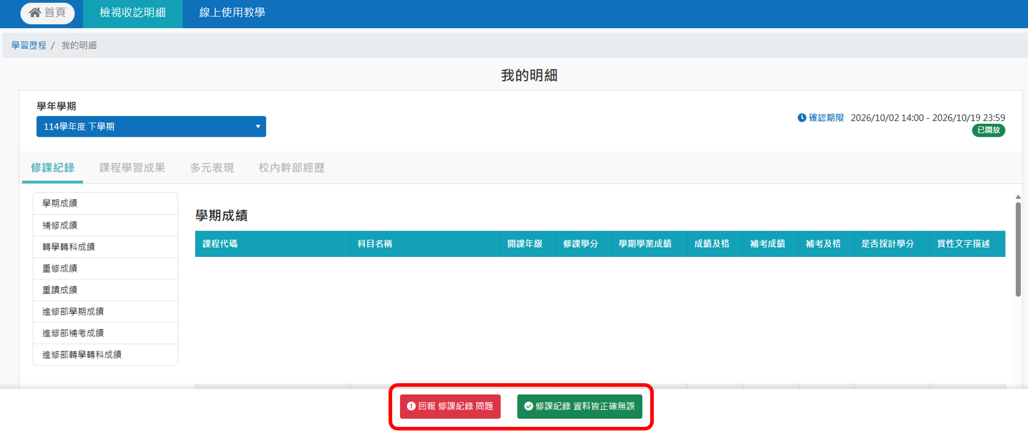
Task: Select 學期成績 in the sidebar list
Action: [105, 203]
